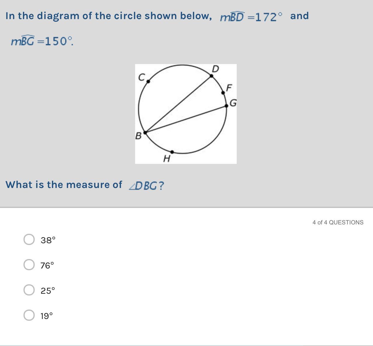Click the word 'and' after 172°
The image size is (373, 346).
(299, 16)
